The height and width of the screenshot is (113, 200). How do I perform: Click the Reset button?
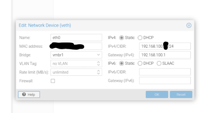(x=181, y=94)
